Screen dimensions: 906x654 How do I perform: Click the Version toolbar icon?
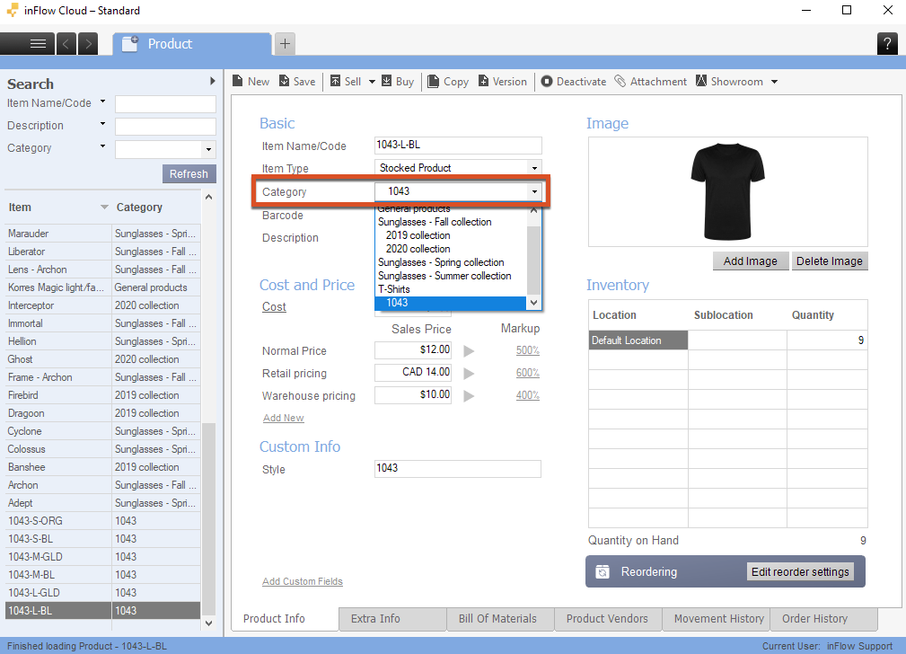483,82
